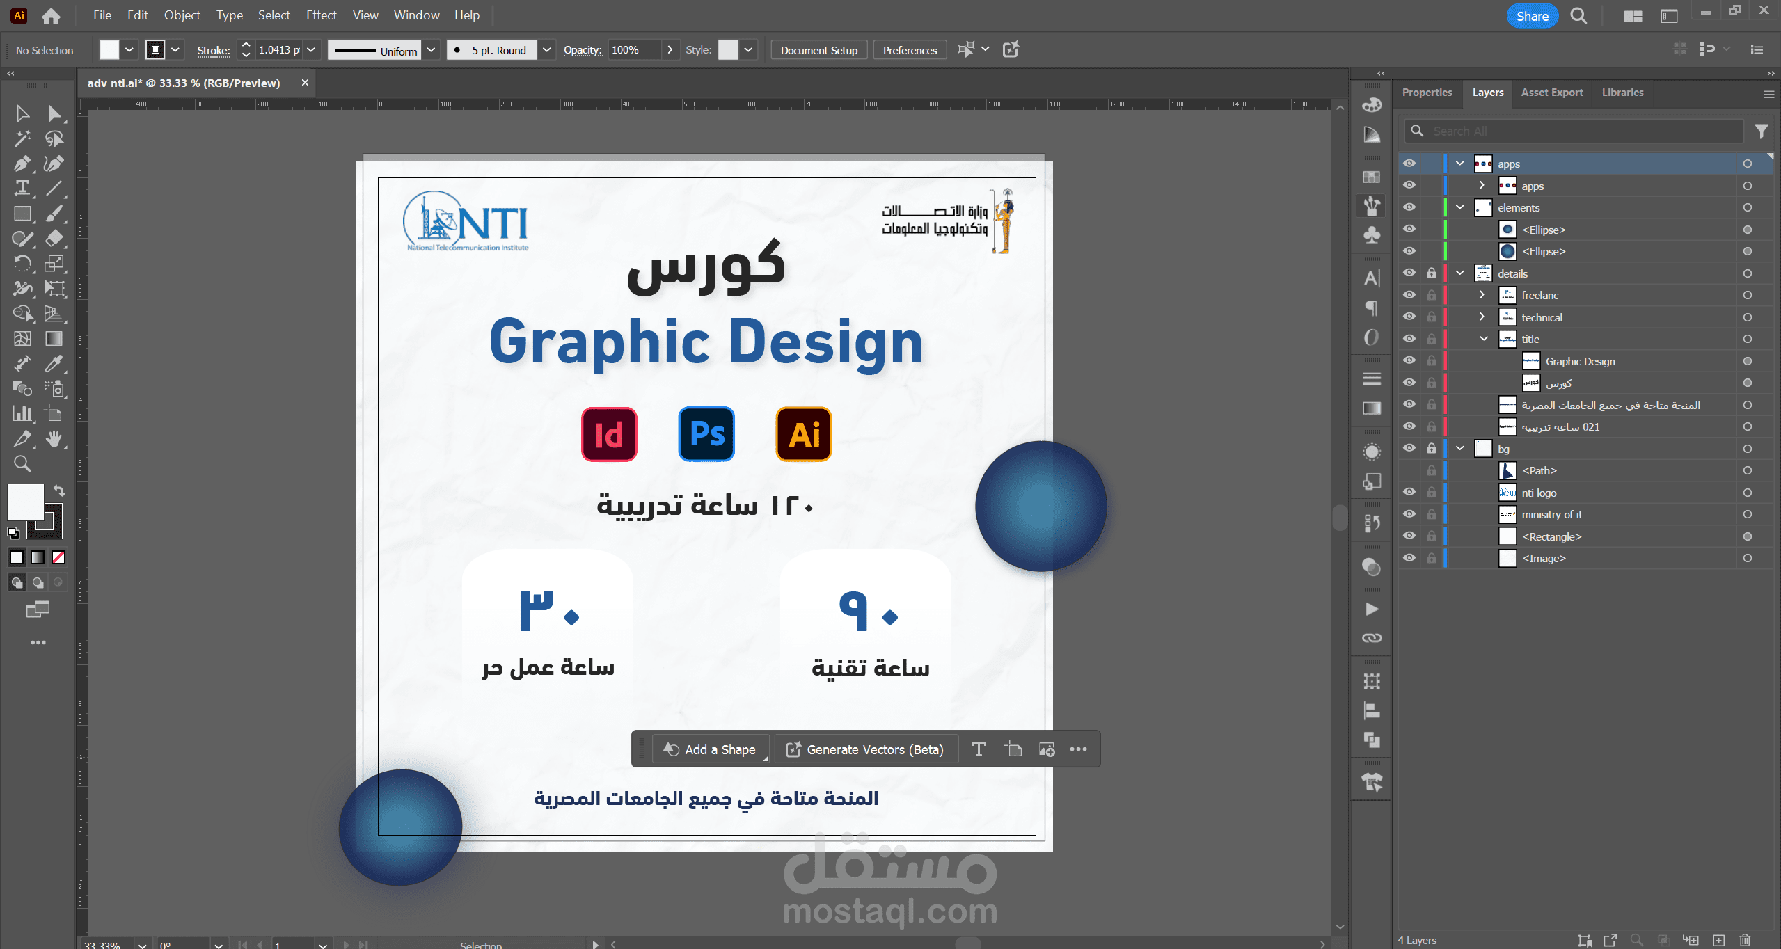Hide the nti logo layer
Screen dimensions: 1781x949
coord(1409,492)
